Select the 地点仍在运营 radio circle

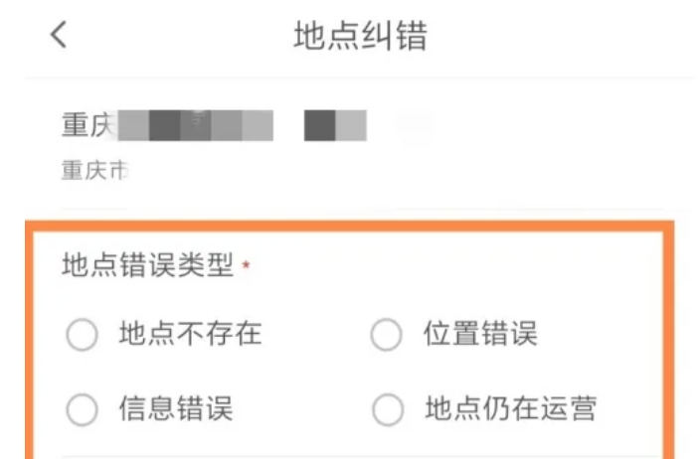click(386, 408)
